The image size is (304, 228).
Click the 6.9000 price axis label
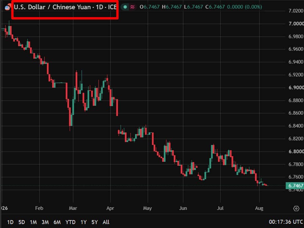(296, 88)
